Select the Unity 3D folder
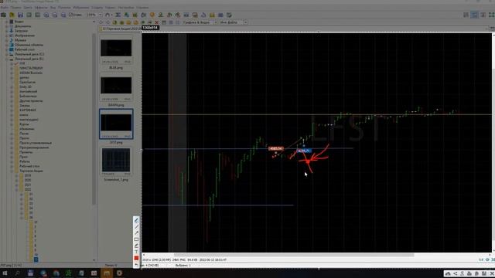The width and height of the screenshot is (495, 278). (x=26, y=86)
